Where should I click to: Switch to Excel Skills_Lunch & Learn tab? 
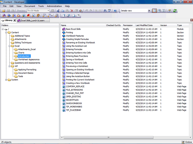(x=33, y=20)
